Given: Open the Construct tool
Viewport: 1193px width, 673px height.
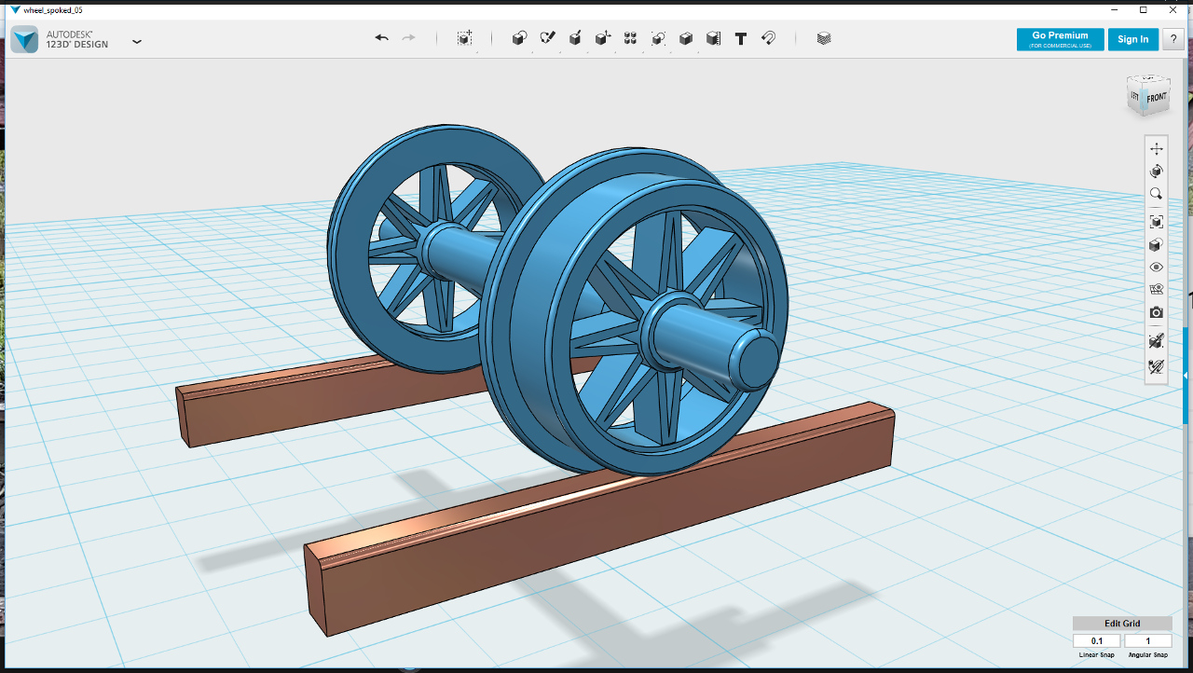Looking at the screenshot, I should tap(575, 38).
